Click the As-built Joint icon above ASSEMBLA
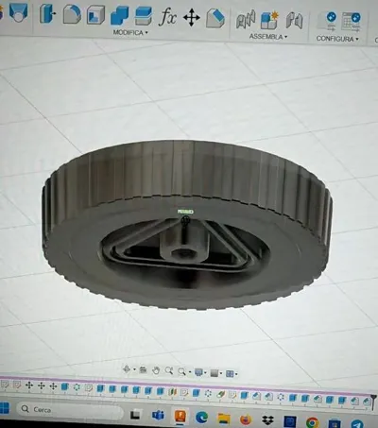The height and width of the screenshot is (428, 378). [294, 21]
